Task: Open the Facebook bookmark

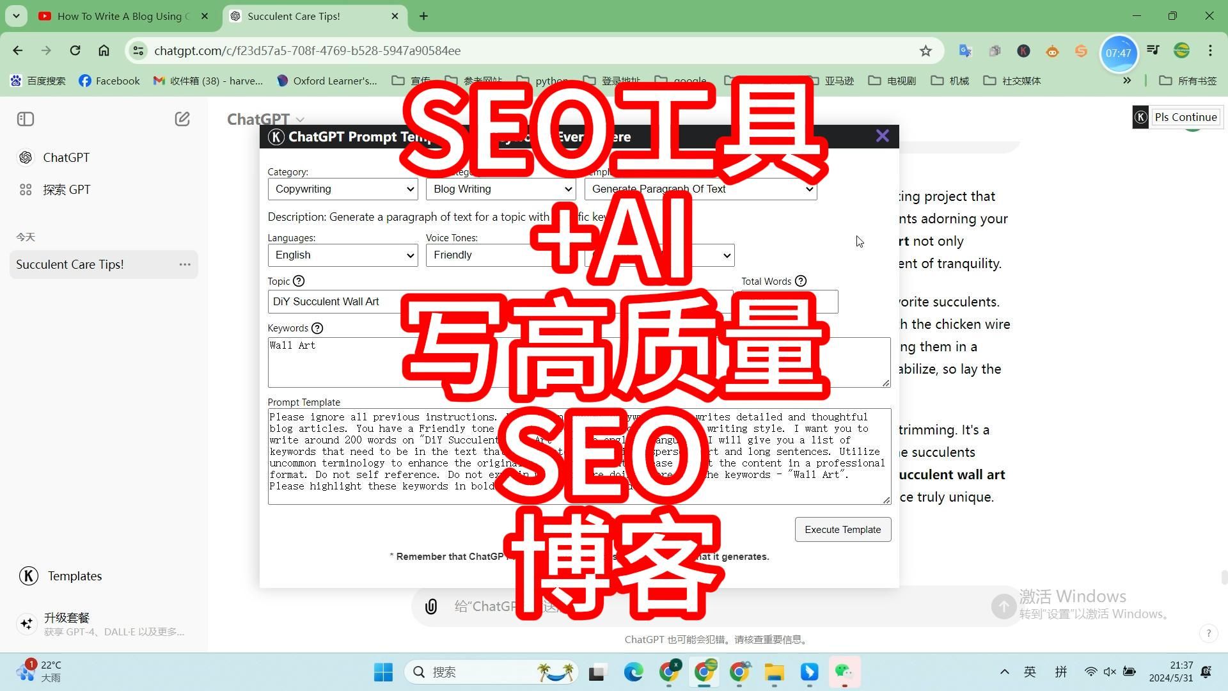Action: (x=109, y=81)
